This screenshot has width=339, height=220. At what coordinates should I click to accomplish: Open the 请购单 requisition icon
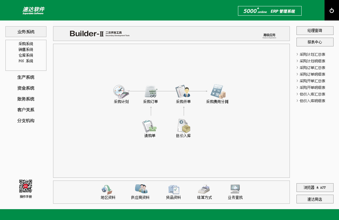click(x=150, y=126)
